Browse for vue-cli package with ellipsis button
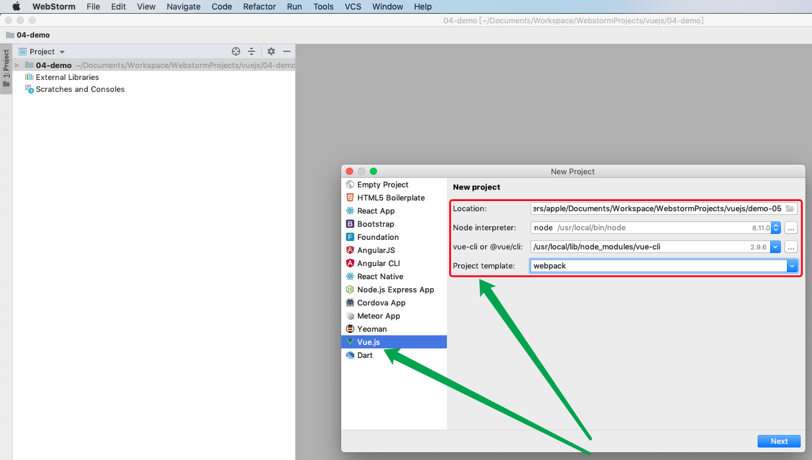 click(x=791, y=246)
